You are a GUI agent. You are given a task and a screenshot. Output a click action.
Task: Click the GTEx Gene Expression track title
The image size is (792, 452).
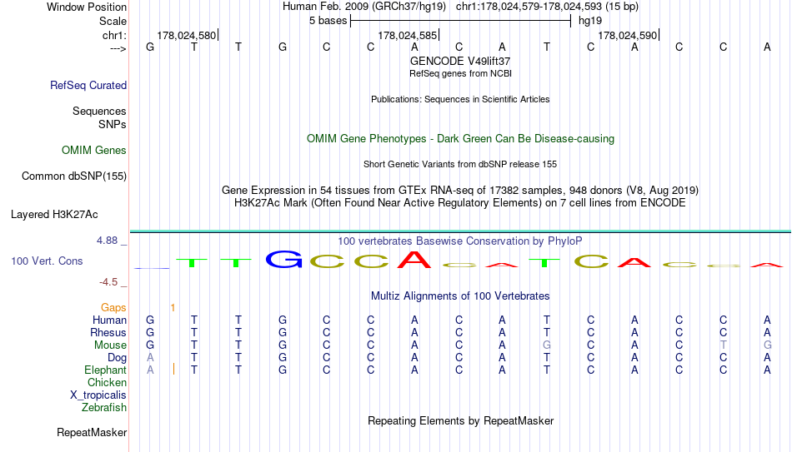pyautogui.click(x=460, y=190)
